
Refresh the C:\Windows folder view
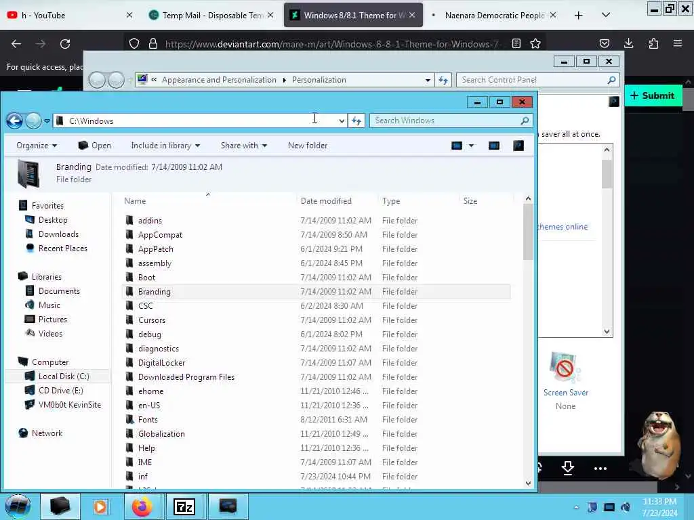pos(356,121)
